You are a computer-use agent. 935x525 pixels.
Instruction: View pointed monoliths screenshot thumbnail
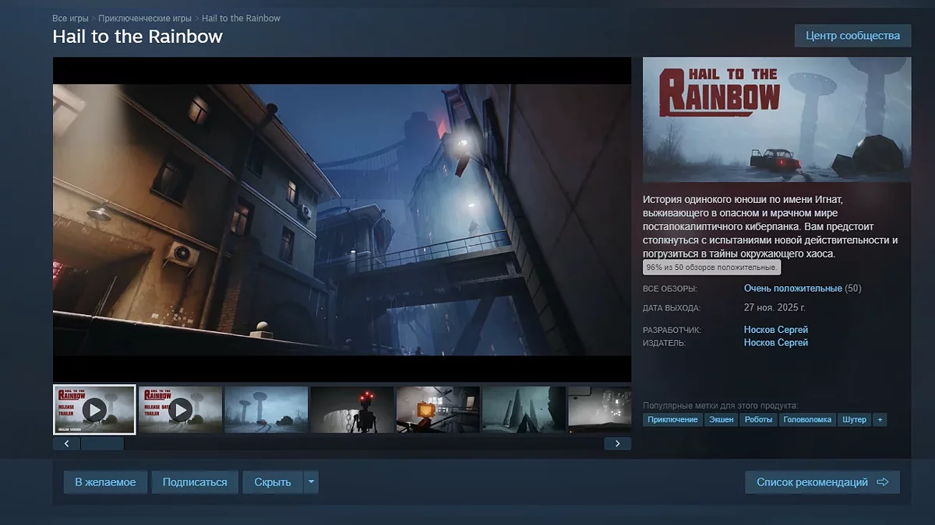click(x=523, y=409)
